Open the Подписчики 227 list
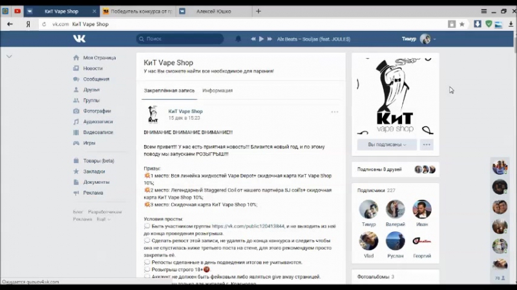Screen dimensions: 517x290 point(376,190)
